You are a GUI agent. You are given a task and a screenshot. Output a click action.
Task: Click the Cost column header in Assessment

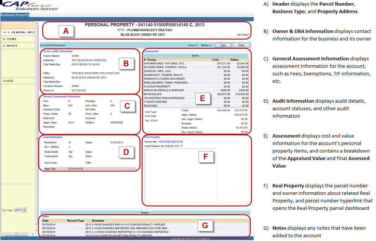(x=215, y=60)
